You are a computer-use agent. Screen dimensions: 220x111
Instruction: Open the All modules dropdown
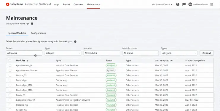(x=102, y=53)
